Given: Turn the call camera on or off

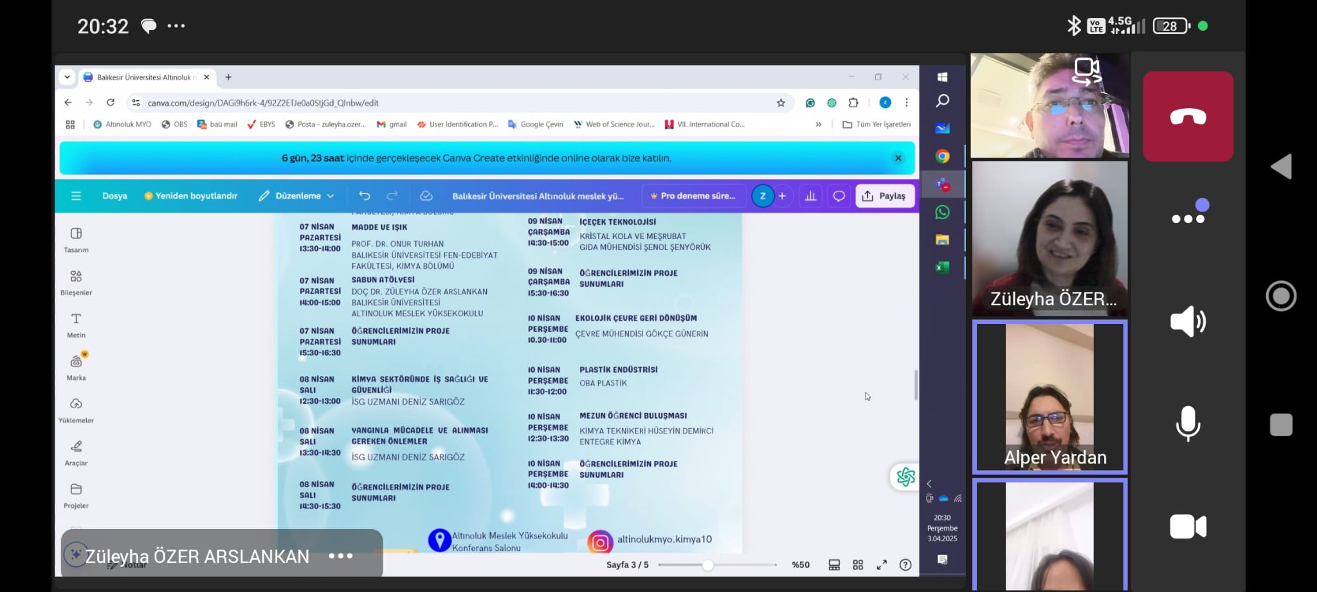Looking at the screenshot, I should coord(1188,527).
